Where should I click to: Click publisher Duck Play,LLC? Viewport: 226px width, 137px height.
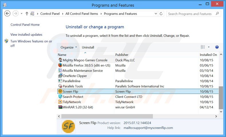[125, 60]
